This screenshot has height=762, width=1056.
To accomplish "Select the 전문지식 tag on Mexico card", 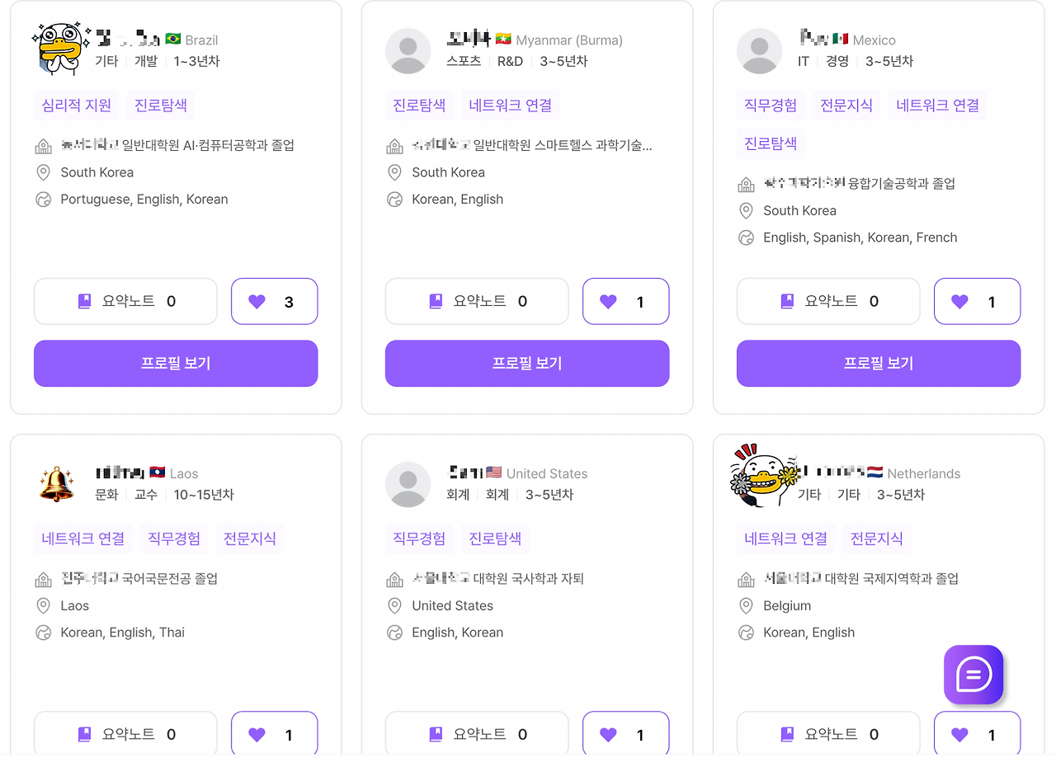I will [846, 106].
